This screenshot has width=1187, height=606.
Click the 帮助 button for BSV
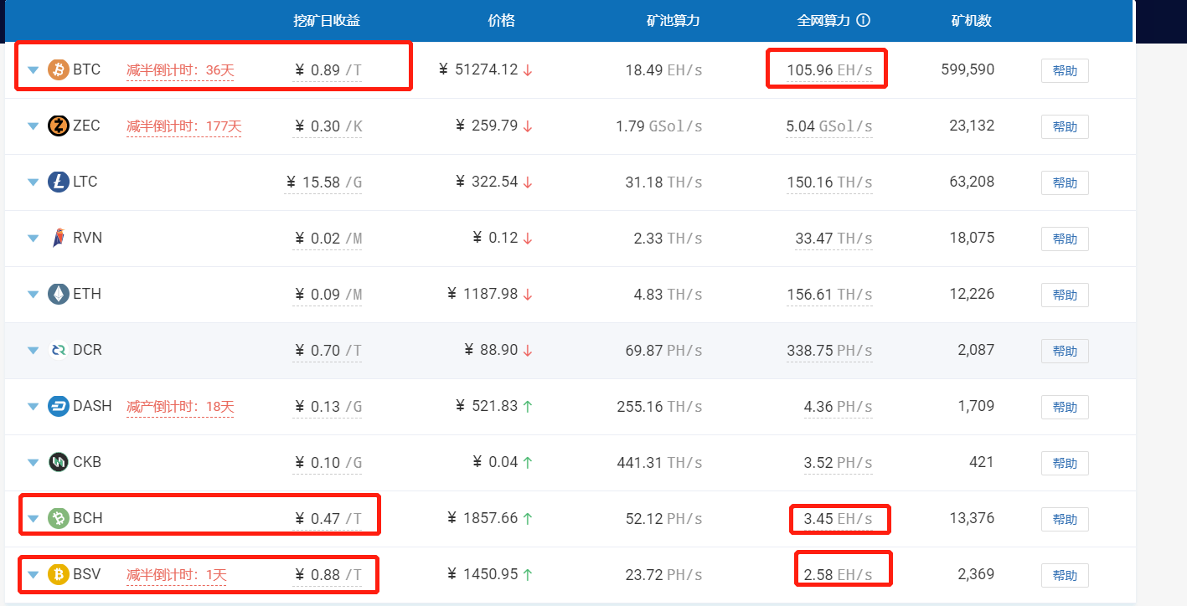(1065, 575)
